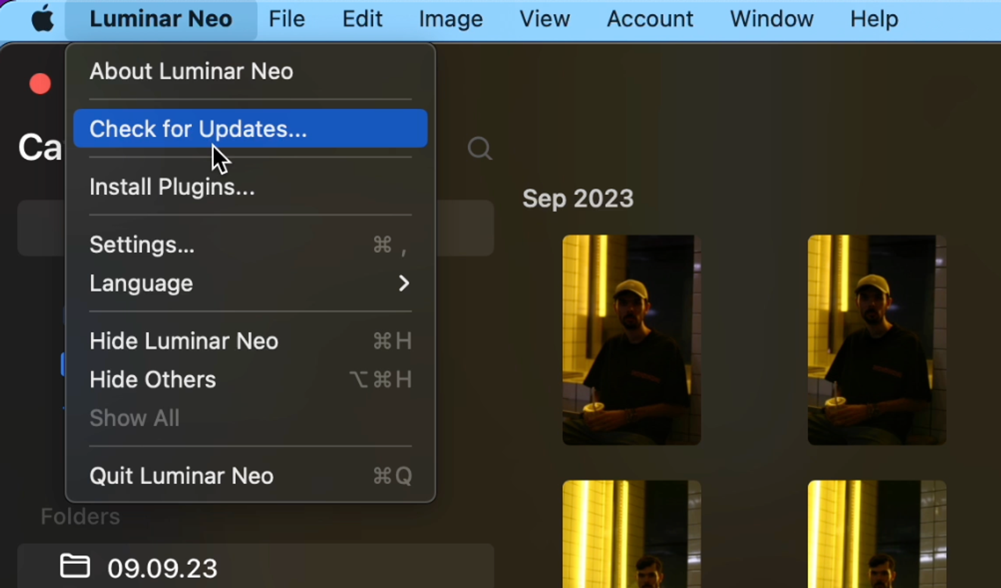This screenshot has height=588, width=1001.
Task: Open the 09.09.23 folder in the sidebar
Action: (162, 566)
